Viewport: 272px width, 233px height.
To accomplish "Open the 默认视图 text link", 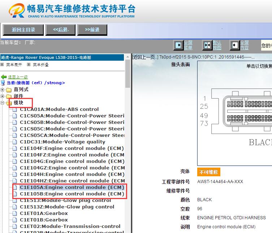I will point(217,45).
